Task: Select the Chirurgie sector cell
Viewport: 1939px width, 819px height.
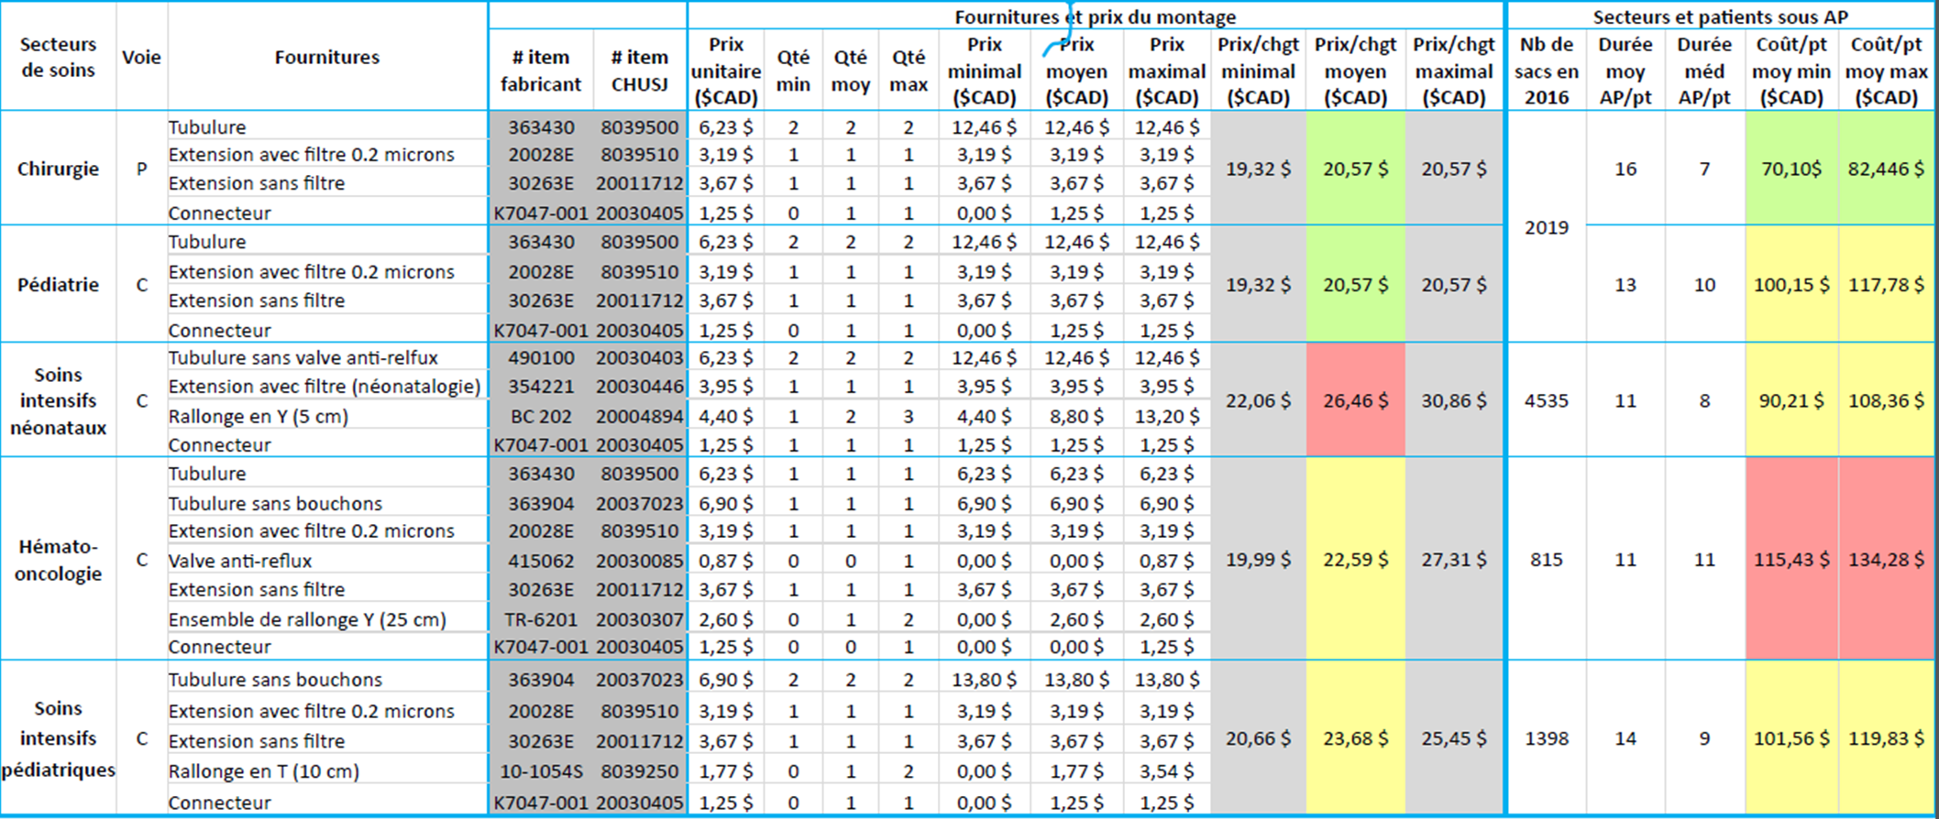Action: click(58, 169)
